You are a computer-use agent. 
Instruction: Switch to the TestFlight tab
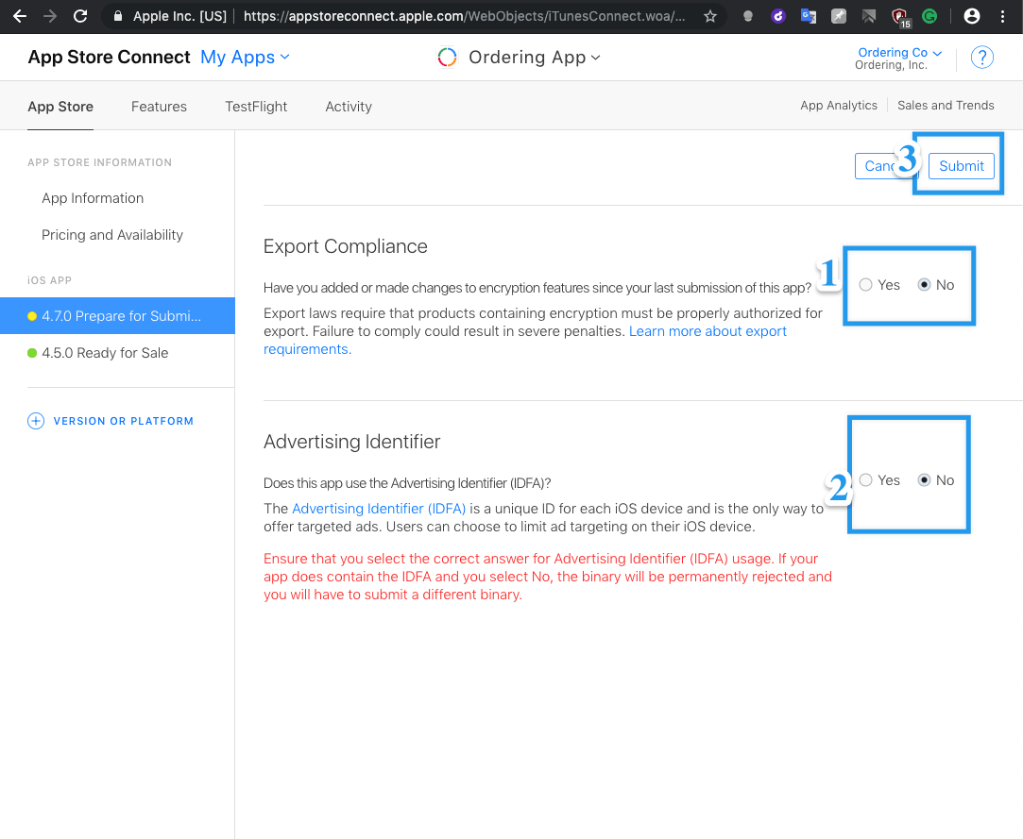pos(256,107)
